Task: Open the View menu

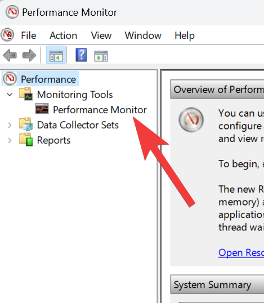Action: coord(101,35)
